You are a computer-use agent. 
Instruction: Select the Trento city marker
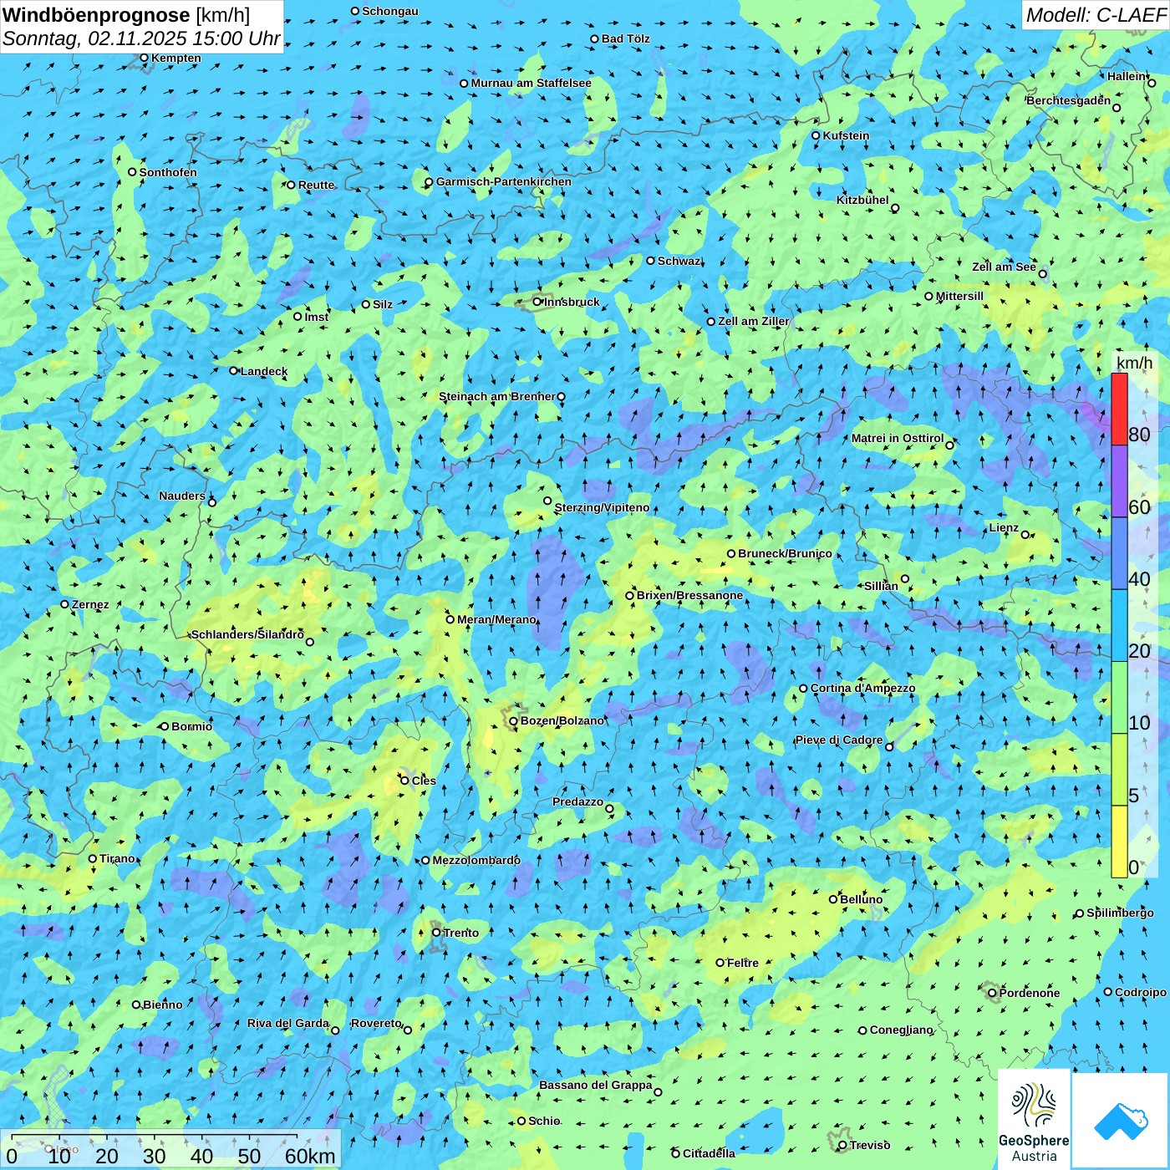pyautogui.click(x=436, y=933)
